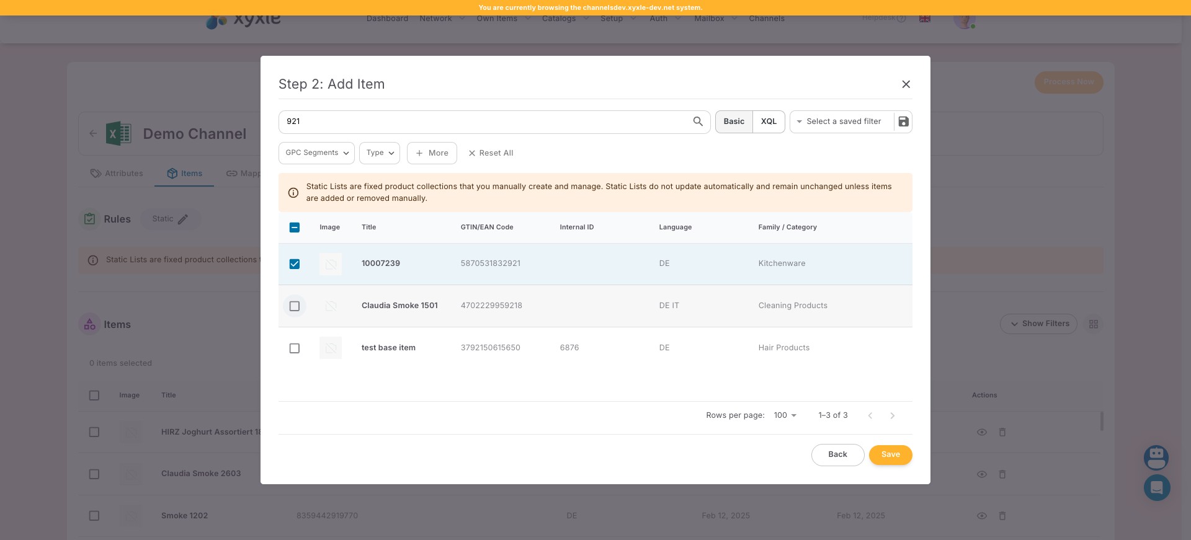Screen dimensions: 1191x540
Task: Click the next page arrow
Action: click(892, 415)
